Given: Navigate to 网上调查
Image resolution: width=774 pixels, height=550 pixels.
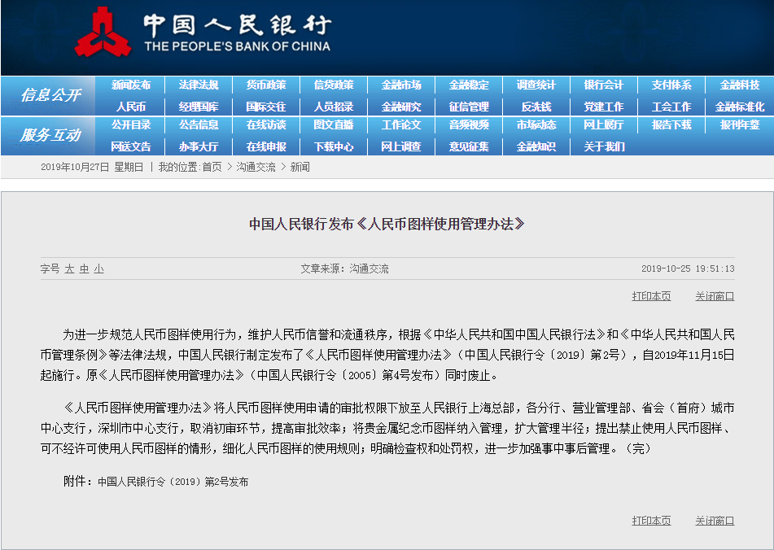Looking at the screenshot, I should pos(401,146).
